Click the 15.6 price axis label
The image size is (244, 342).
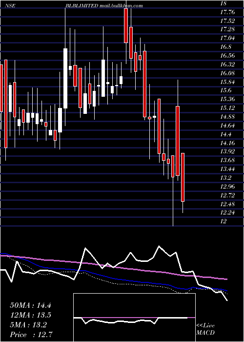[x=225, y=90]
